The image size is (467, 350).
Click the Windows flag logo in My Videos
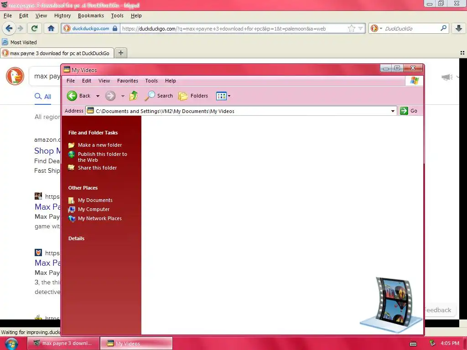point(414,81)
